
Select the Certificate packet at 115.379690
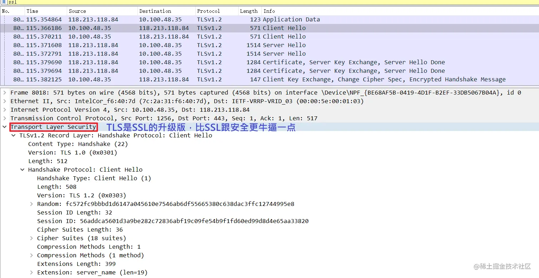[269, 62]
